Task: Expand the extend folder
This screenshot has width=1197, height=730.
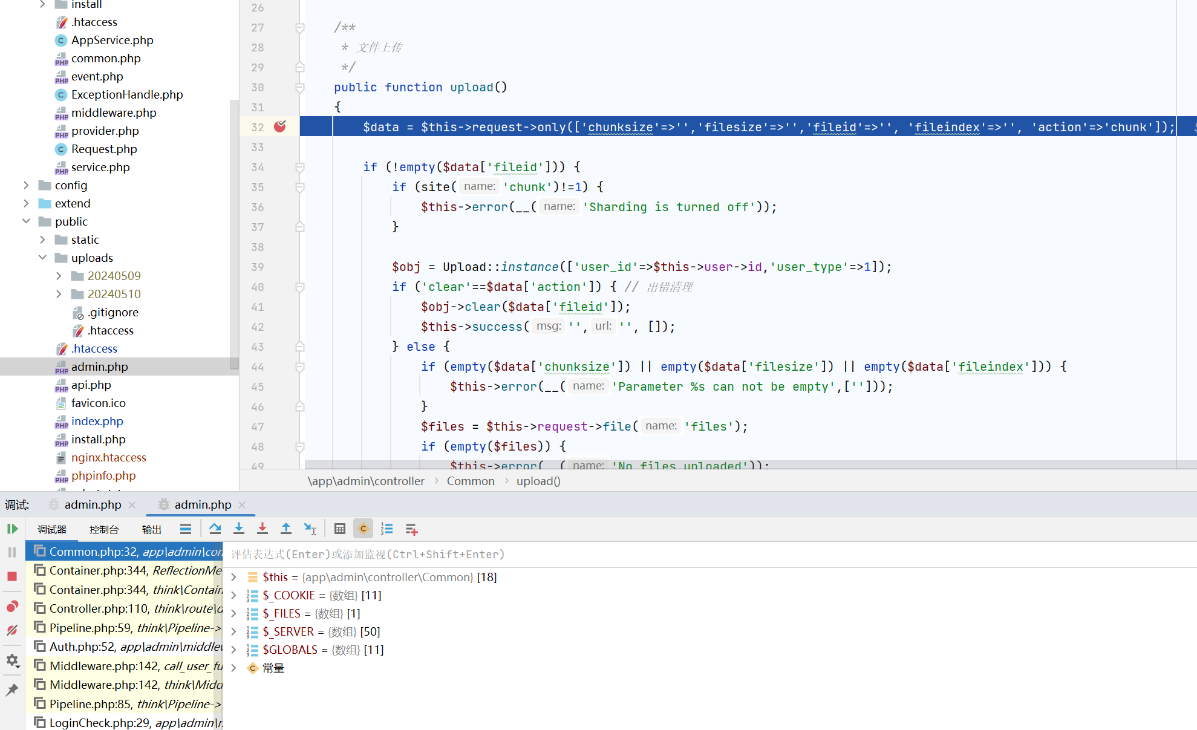Action: pos(26,203)
